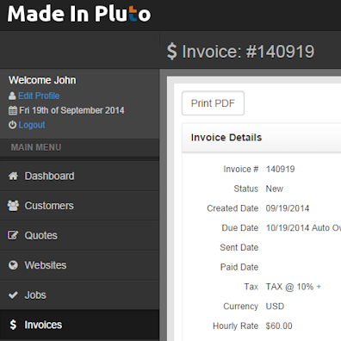
Task: Open the Jobs menu item
Action: tap(79, 294)
